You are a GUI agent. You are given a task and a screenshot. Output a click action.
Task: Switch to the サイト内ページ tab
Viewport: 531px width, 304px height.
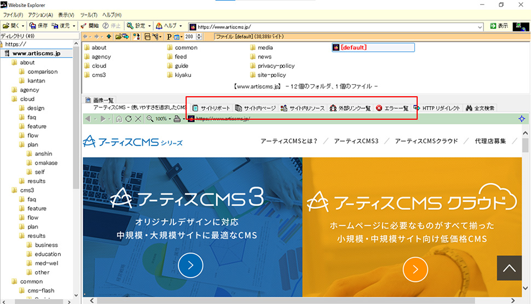click(256, 108)
